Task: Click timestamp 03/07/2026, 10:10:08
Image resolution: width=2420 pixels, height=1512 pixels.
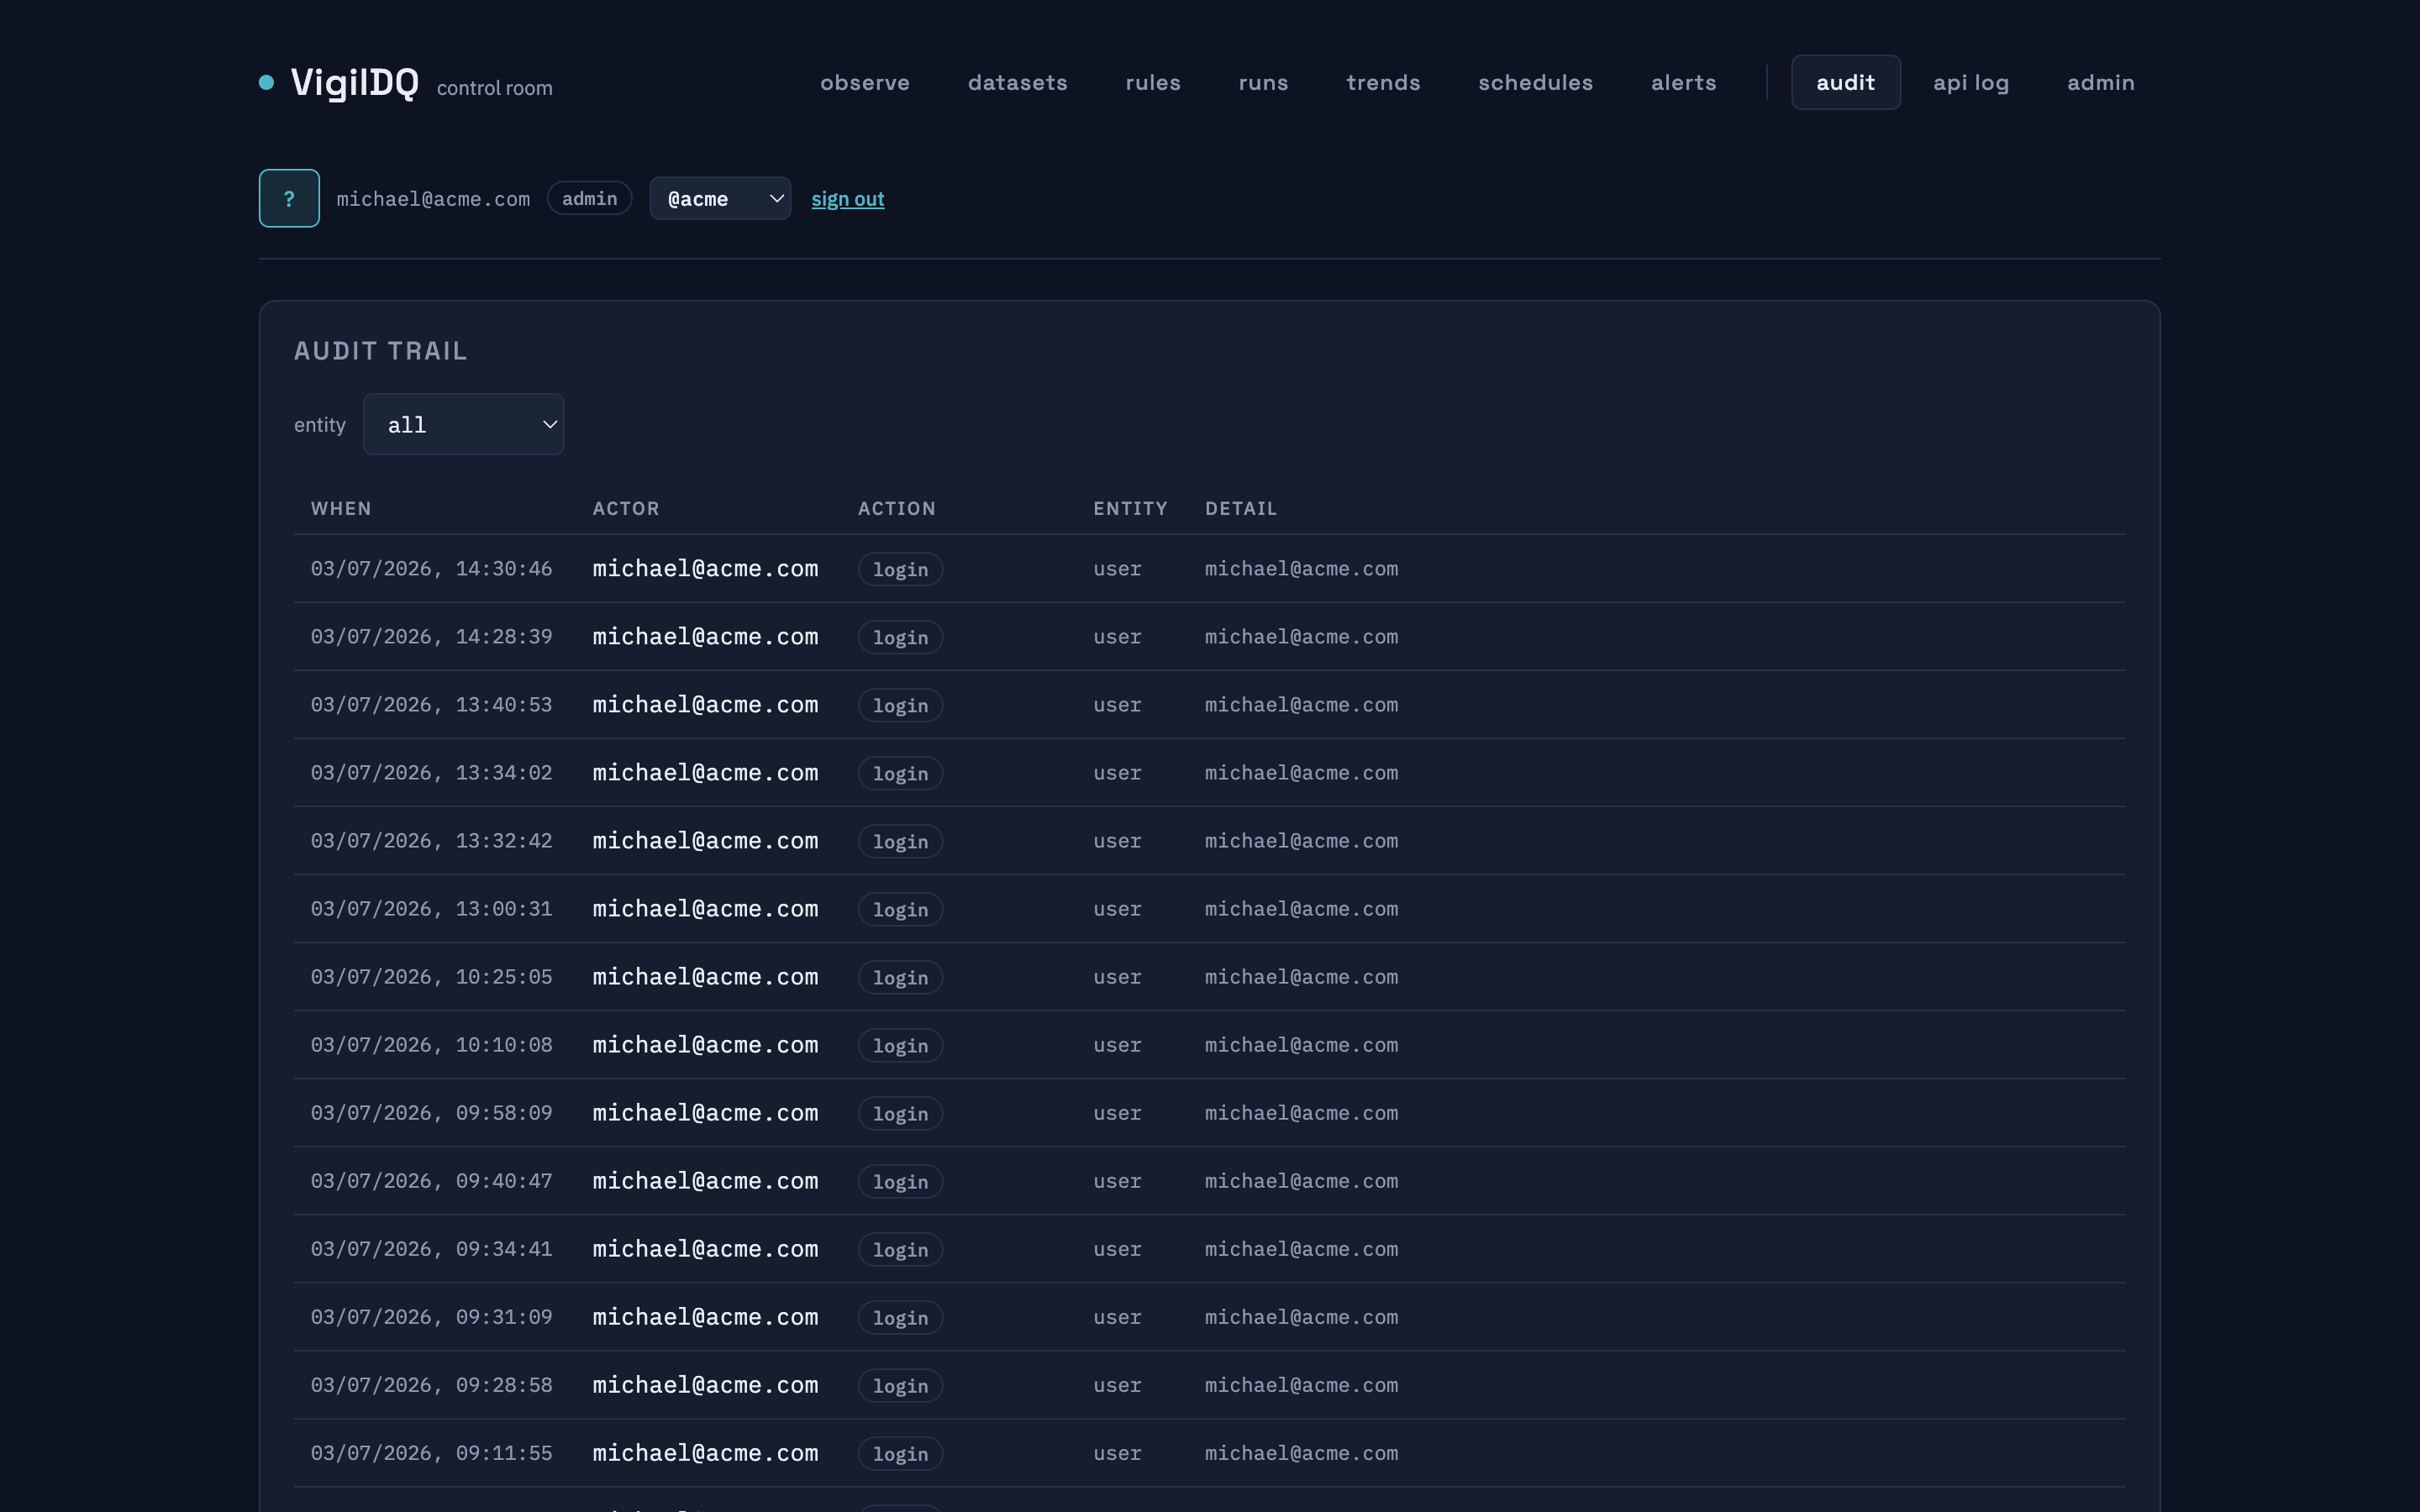Action: click(431, 1045)
